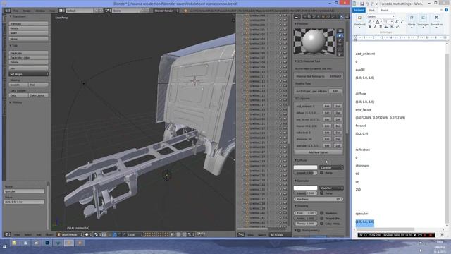Collapse the SCS Material Tool panel

296,61
